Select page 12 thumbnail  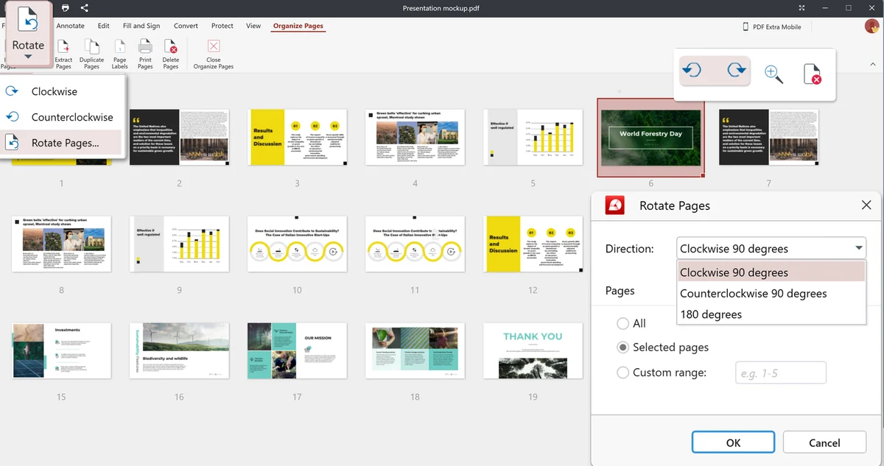coord(533,244)
